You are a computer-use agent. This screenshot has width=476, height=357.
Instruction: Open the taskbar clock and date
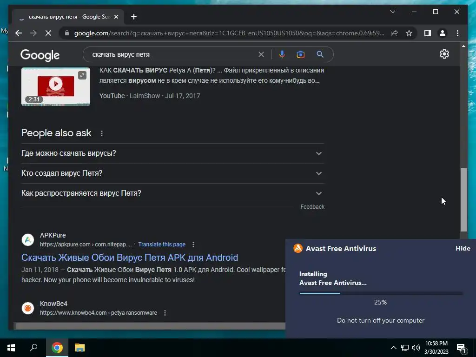[436, 348]
